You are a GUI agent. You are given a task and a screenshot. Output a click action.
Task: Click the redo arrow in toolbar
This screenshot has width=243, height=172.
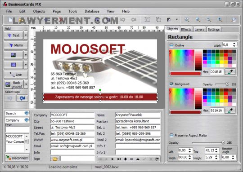click(134, 20)
